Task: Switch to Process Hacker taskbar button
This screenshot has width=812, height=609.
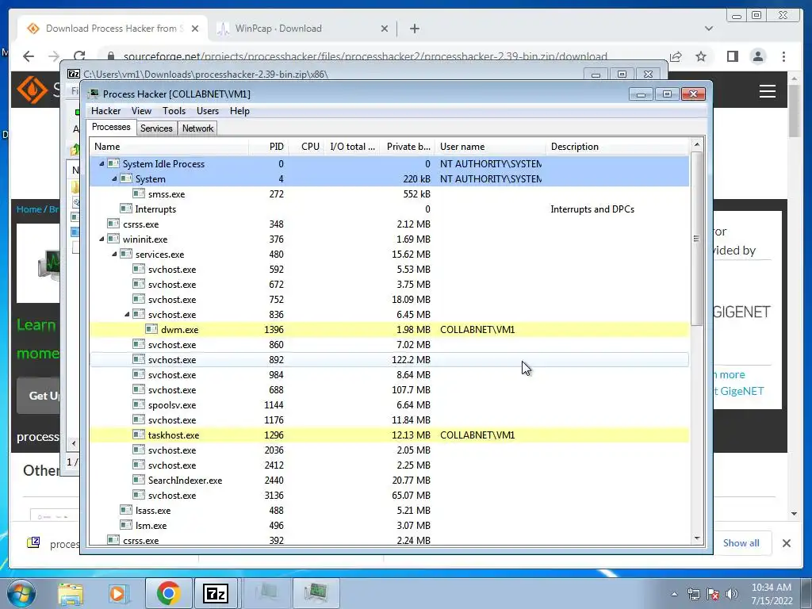Action: pos(316,593)
